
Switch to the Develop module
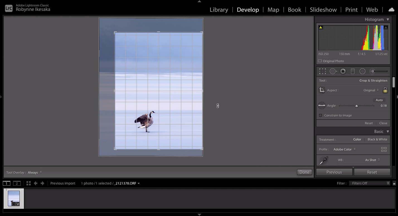248,9
